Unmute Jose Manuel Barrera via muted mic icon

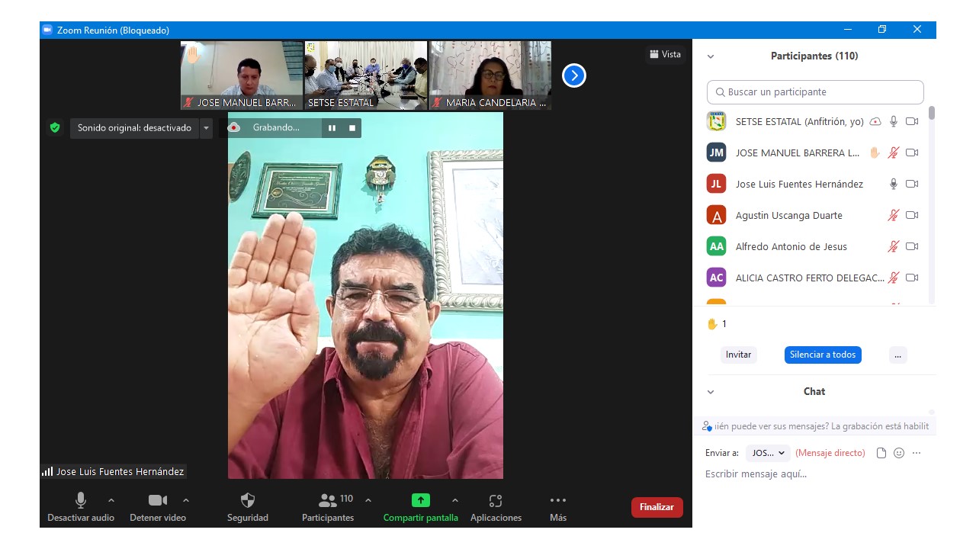coord(894,152)
